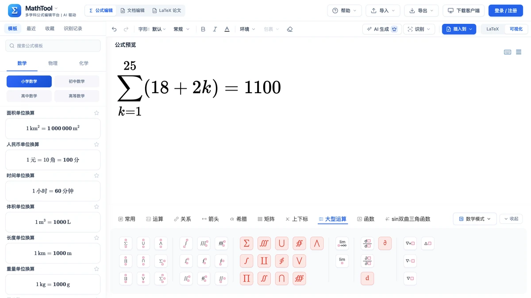Open the three-line menu icon in preview

click(519, 52)
